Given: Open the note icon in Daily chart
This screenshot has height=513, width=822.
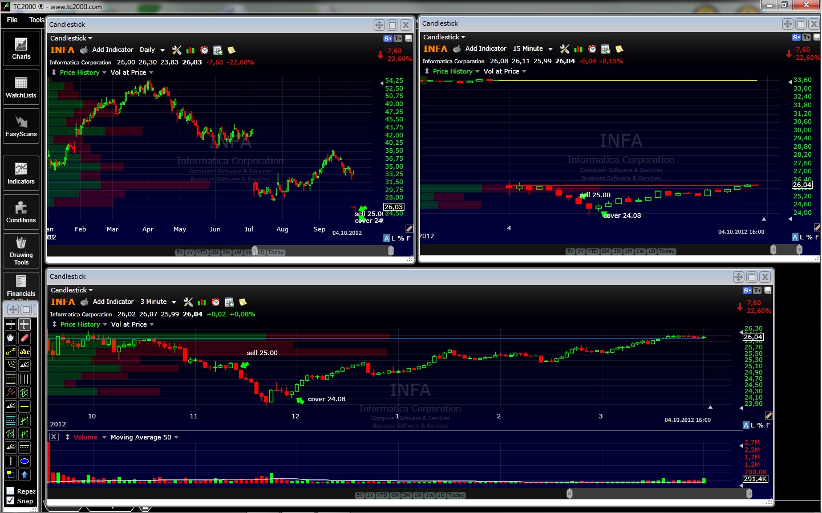Looking at the screenshot, I should 232,50.
